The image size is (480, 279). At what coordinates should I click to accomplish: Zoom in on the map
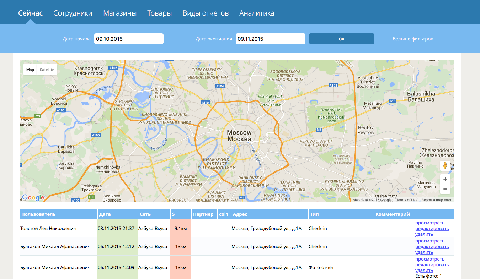pos(445,179)
